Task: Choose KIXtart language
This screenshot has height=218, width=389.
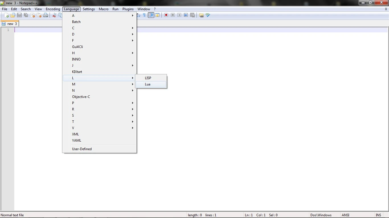Action: pyautogui.click(x=100, y=72)
